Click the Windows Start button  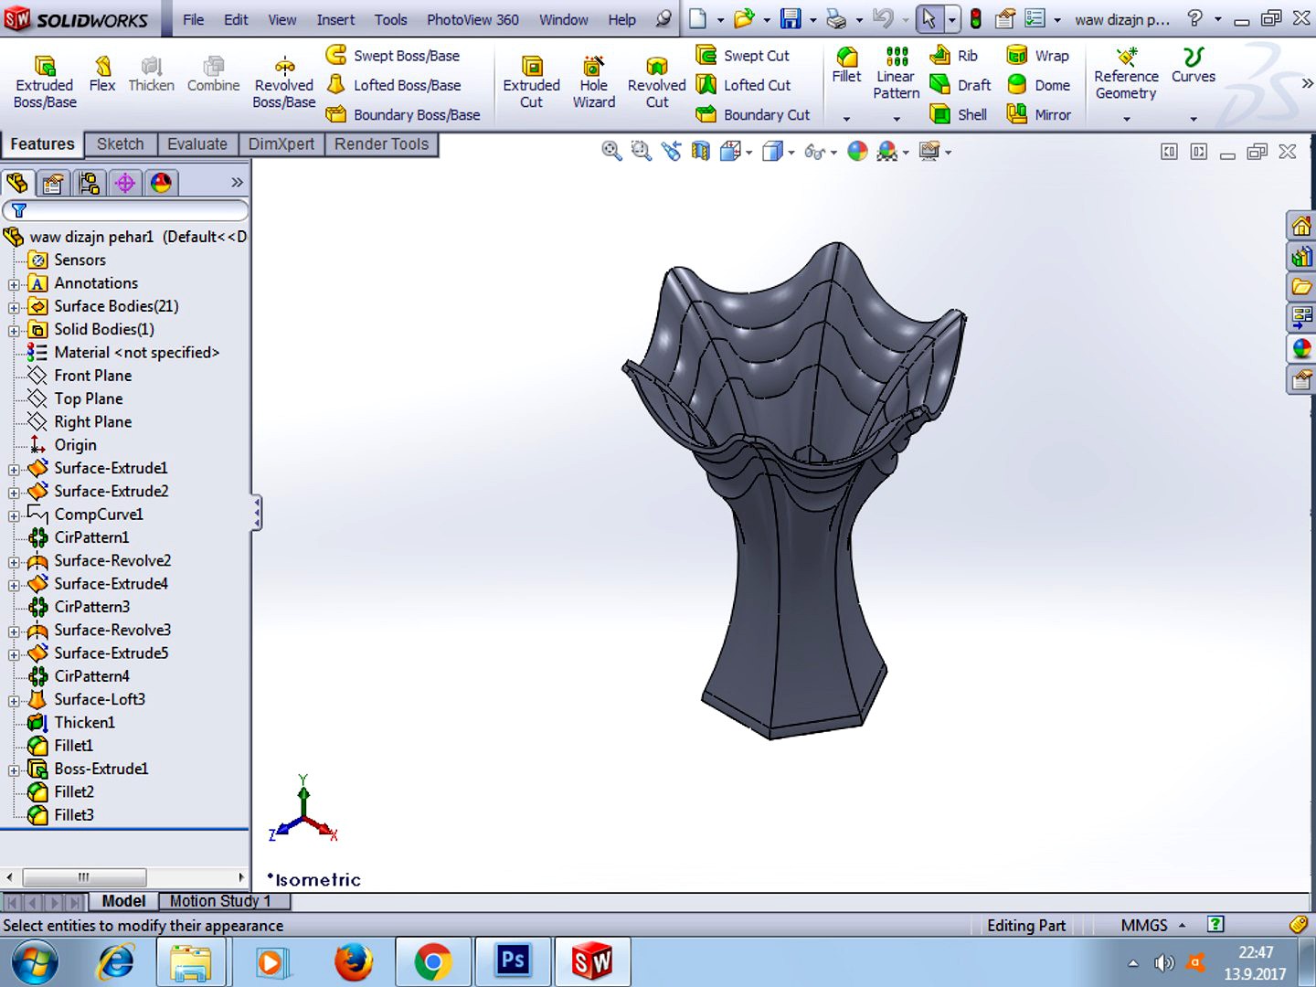pyautogui.click(x=36, y=961)
